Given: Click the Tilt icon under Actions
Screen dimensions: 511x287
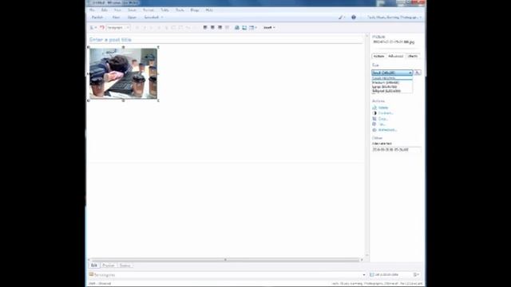Looking at the screenshot, I should coord(374,124).
